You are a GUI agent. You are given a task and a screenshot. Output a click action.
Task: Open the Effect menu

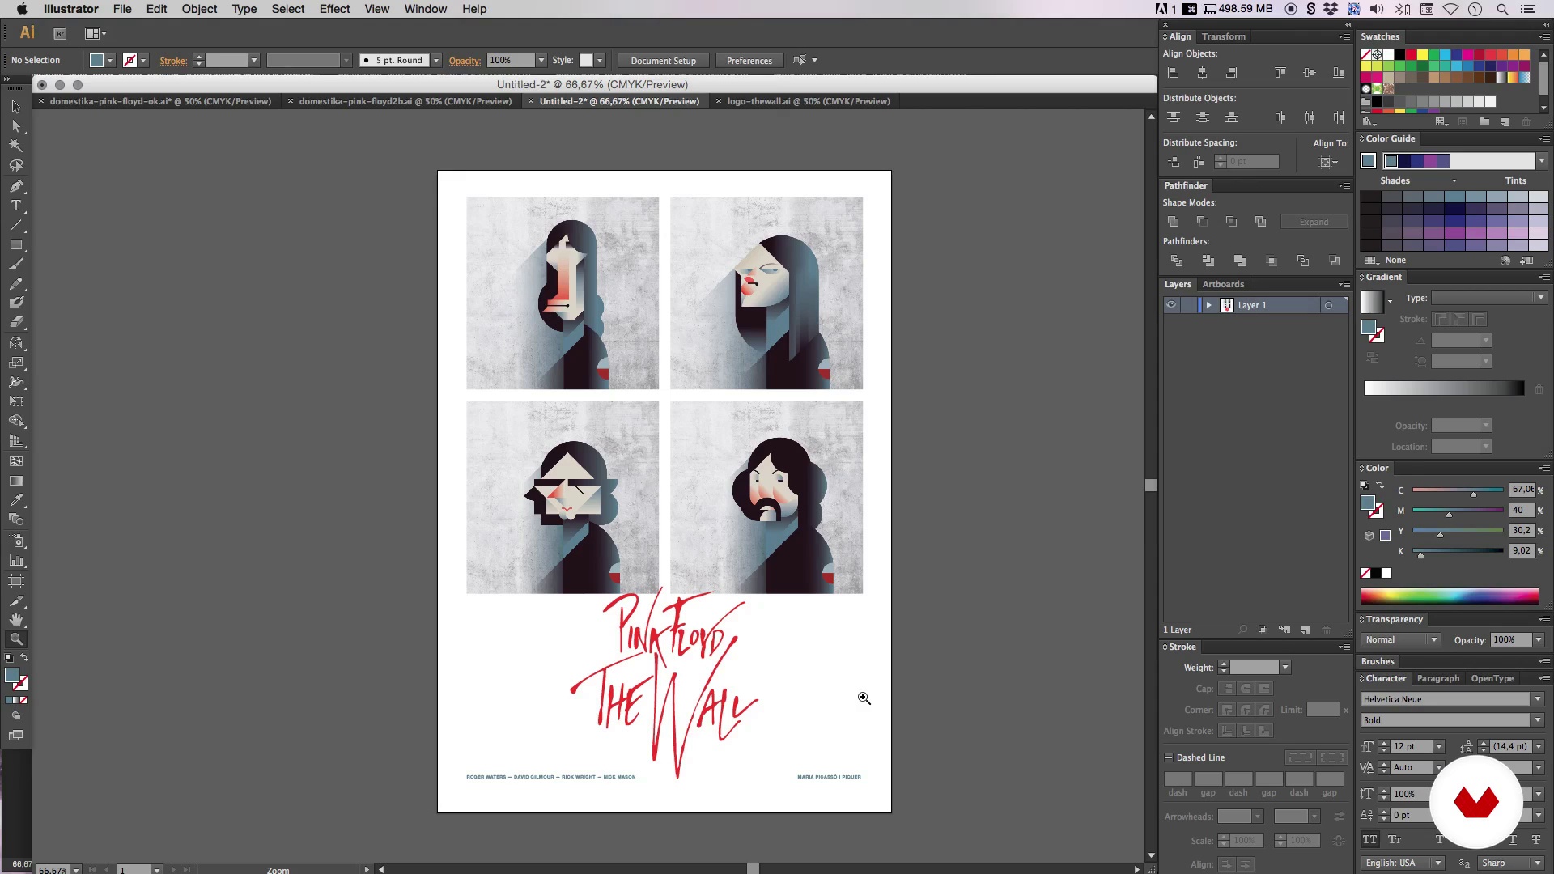point(334,9)
